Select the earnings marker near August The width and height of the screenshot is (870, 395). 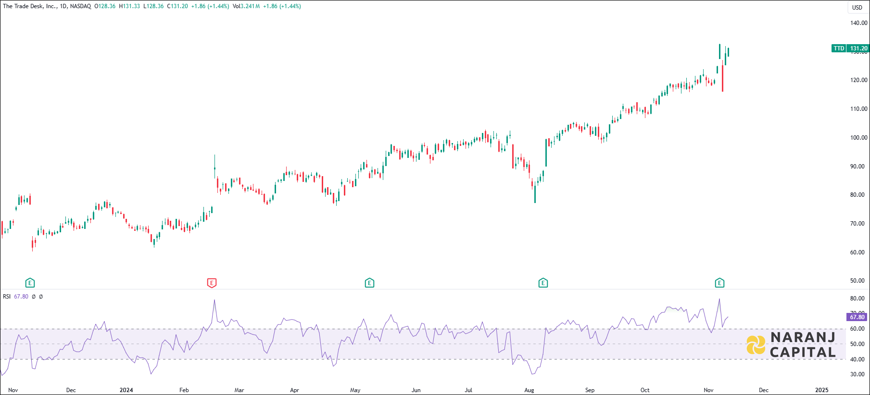click(x=543, y=283)
